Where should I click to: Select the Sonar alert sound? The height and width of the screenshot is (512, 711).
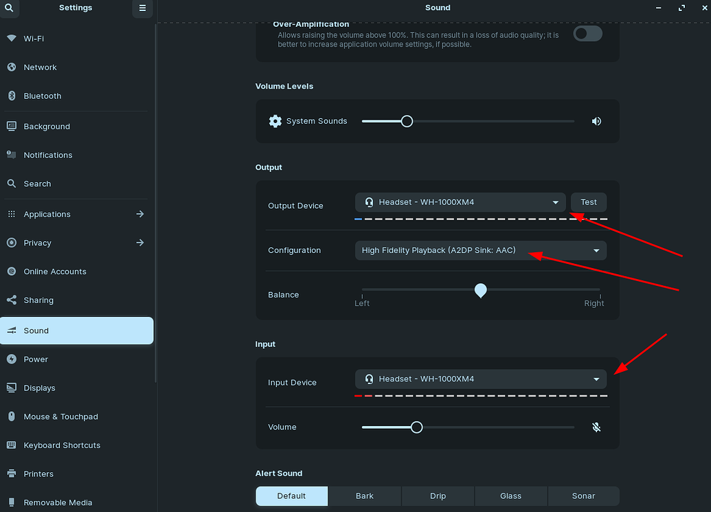pos(584,496)
